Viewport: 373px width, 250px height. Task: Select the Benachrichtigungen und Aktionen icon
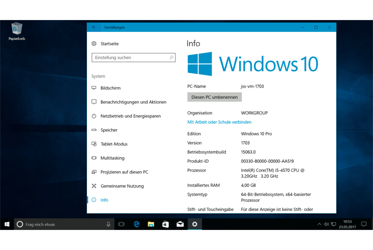tap(94, 102)
